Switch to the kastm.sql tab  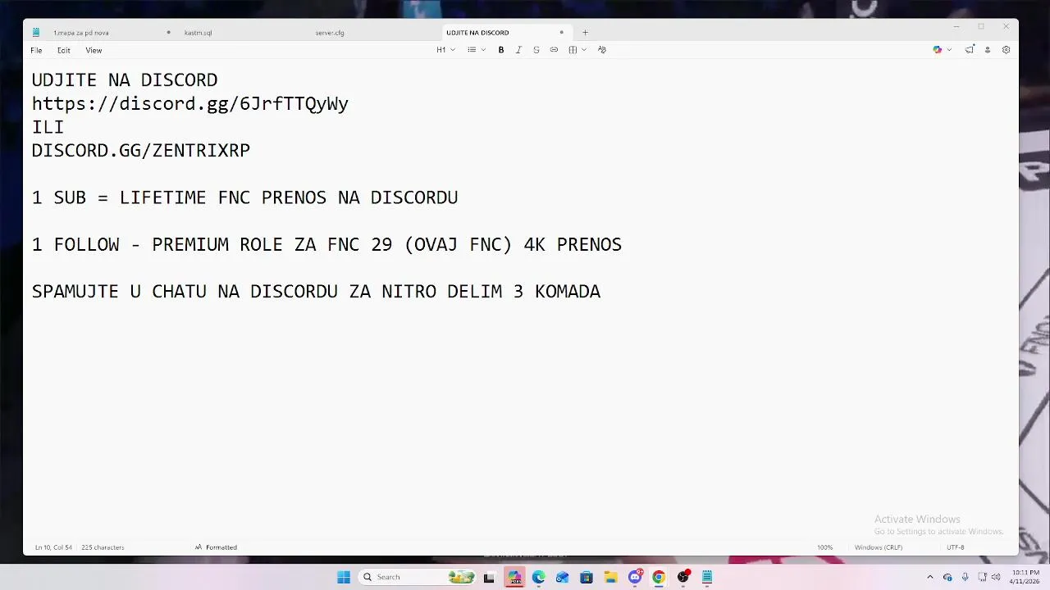198,33
